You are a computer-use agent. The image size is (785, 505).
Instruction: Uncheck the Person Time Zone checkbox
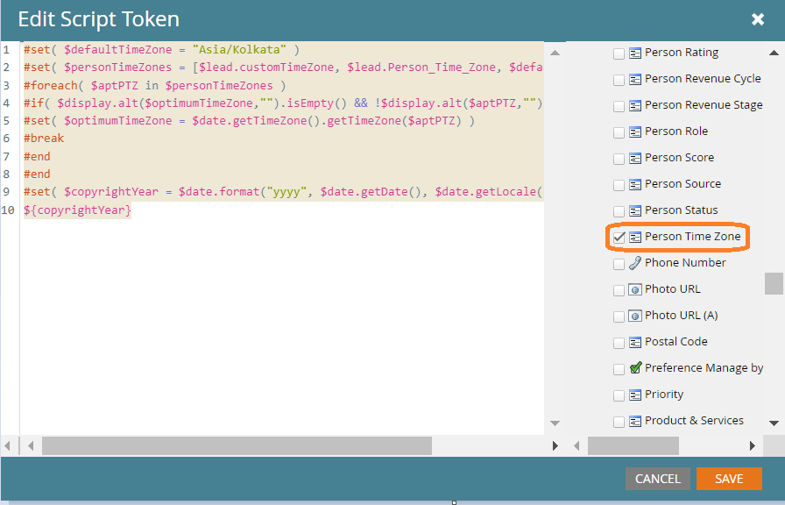(619, 236)
